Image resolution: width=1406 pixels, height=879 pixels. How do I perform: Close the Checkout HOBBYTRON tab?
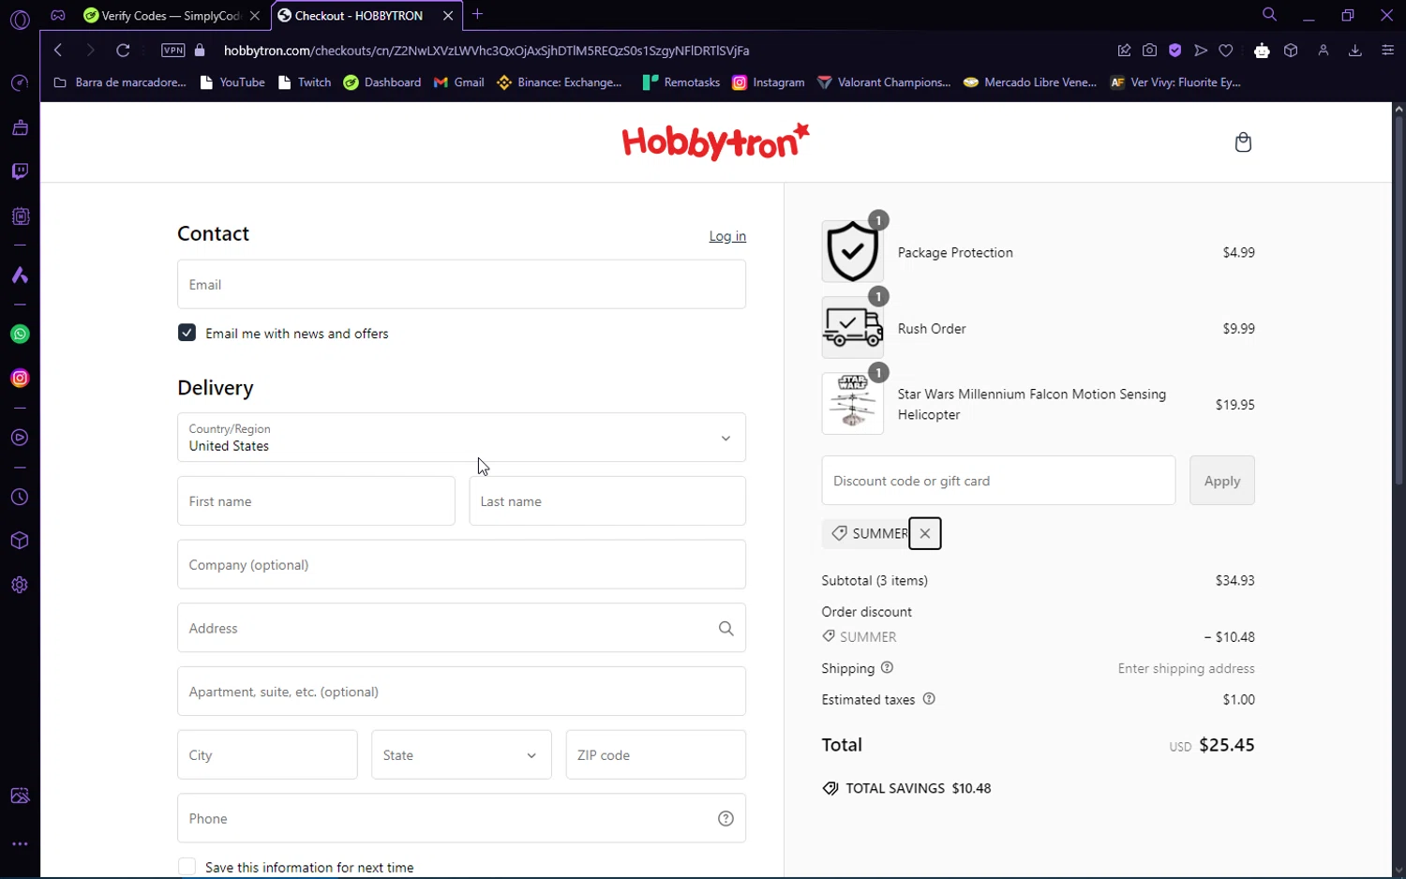(448, 16)
